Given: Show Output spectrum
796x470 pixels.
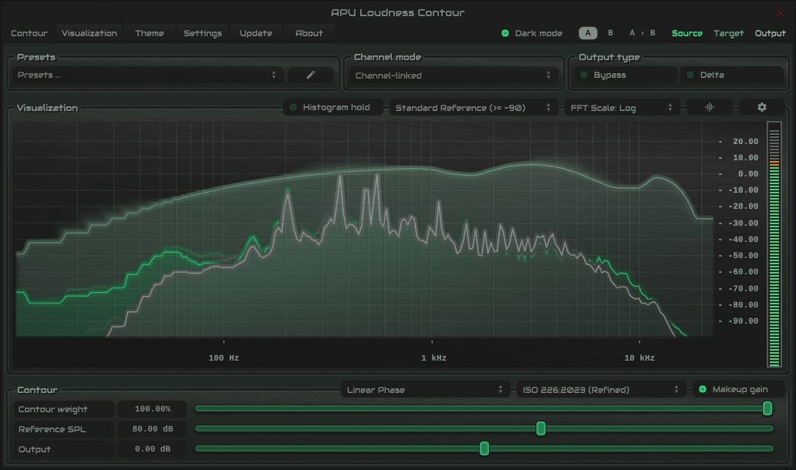Looking at the screenshot, I should [770, 33].
